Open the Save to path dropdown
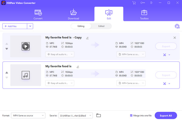The image size is (182, 120). [76, 115]
